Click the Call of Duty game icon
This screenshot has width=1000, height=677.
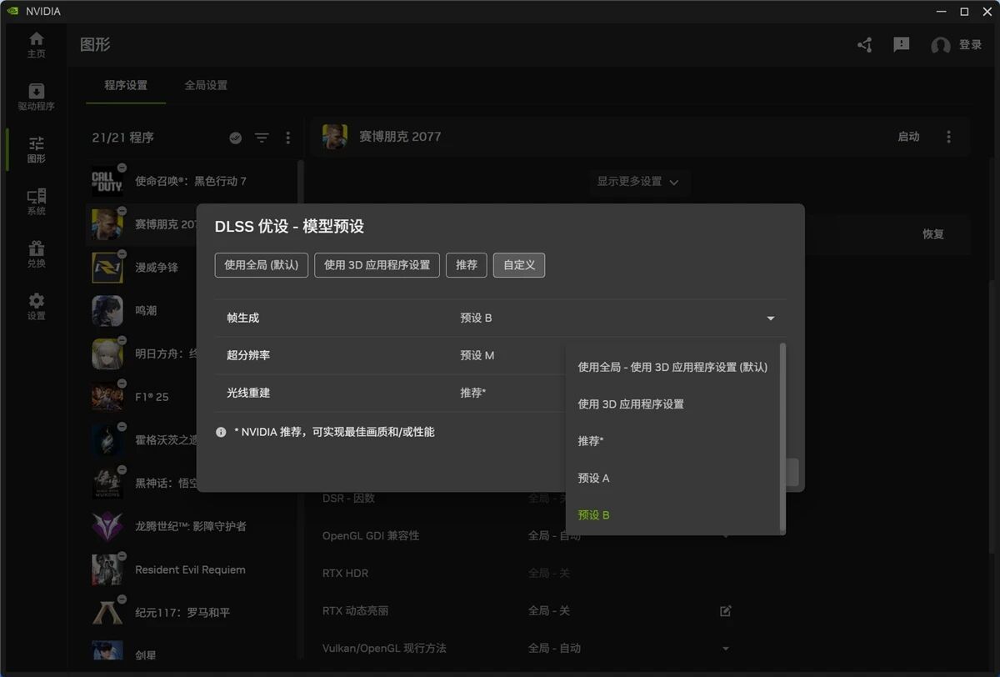[107, 181]
